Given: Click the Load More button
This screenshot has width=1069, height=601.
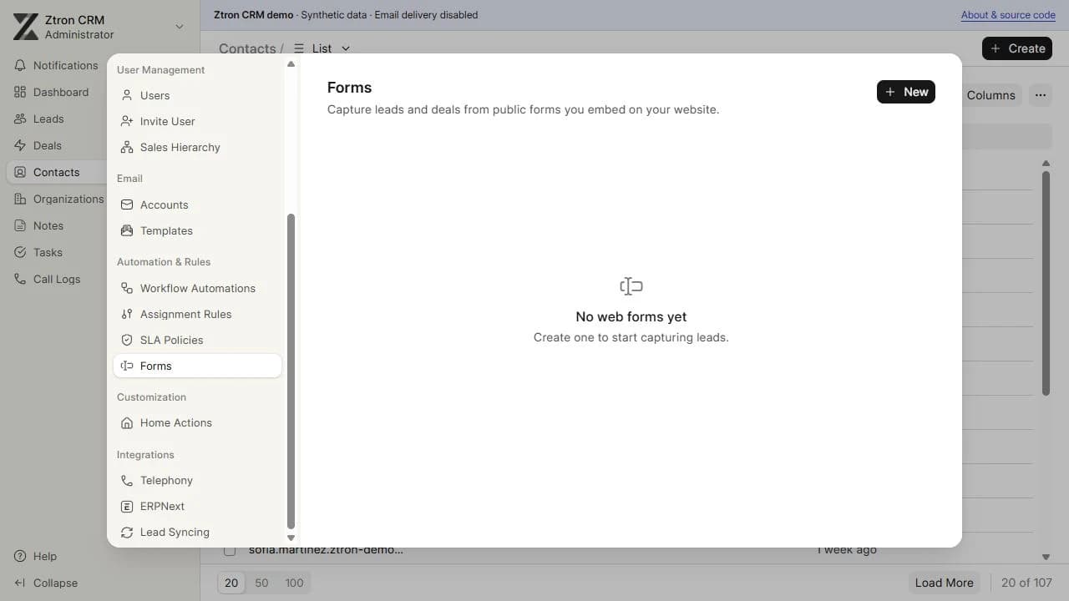Looking at the screenshot, I should [x=944, y=583].
